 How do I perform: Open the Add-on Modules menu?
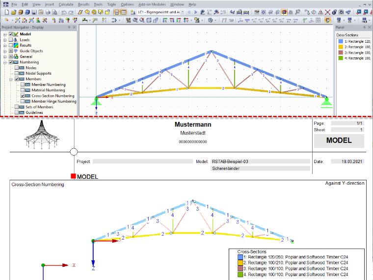(x=152, y=4)
